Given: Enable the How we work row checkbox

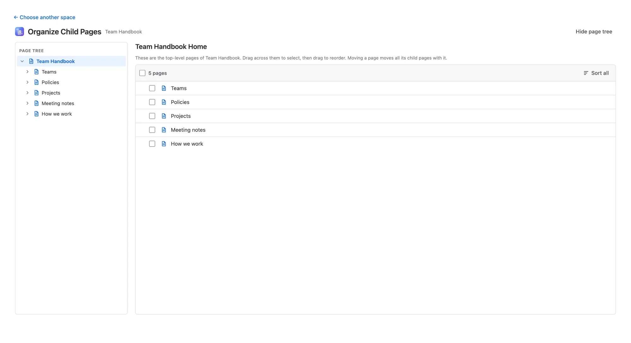Looking at the screenshot, I should click(x=152, y=144).
